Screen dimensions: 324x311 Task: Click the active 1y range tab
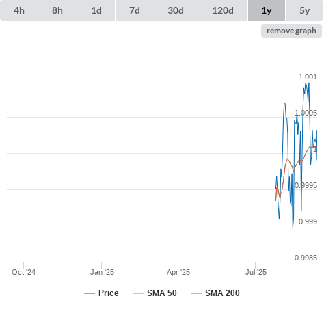267,10
